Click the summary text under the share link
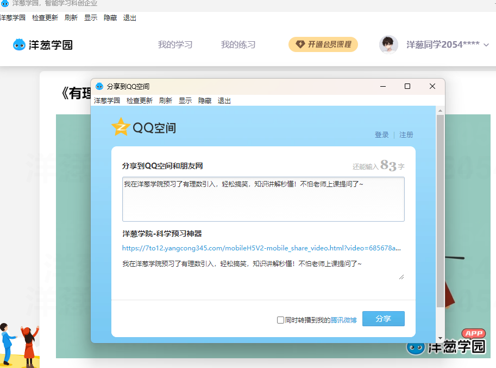The image size is (496, 368). click(242, 263)
